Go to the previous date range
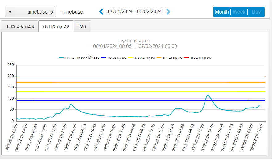The width and height of the screenshot is (272, 161). coord(101,12)
